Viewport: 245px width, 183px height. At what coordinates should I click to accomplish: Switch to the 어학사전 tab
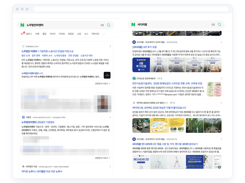click(95, 34)
